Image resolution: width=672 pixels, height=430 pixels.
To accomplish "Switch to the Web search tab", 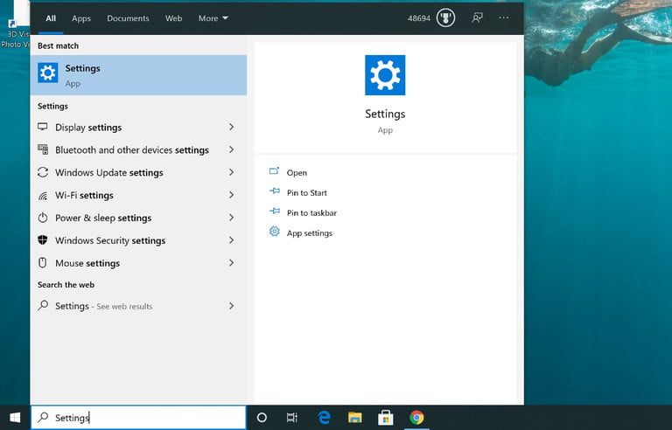I will pos(173,18).
